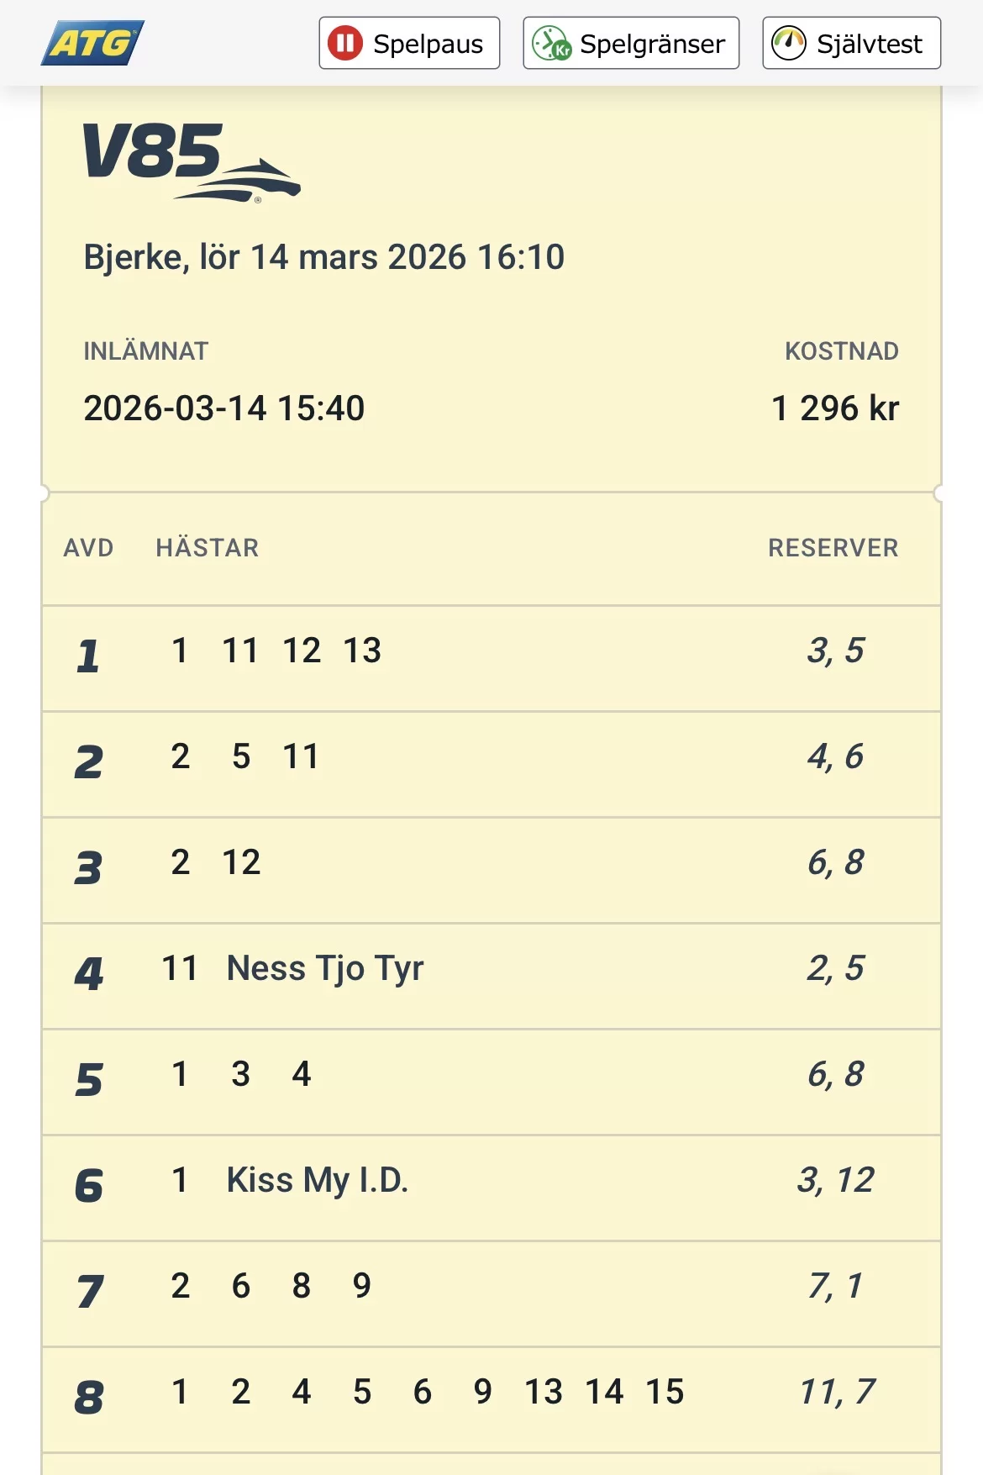Click horse 15 in avdelning 8
Image resolution: width=983 pixels, height=1475 pixels.
pyautogui.click(x=665, y=1392)
